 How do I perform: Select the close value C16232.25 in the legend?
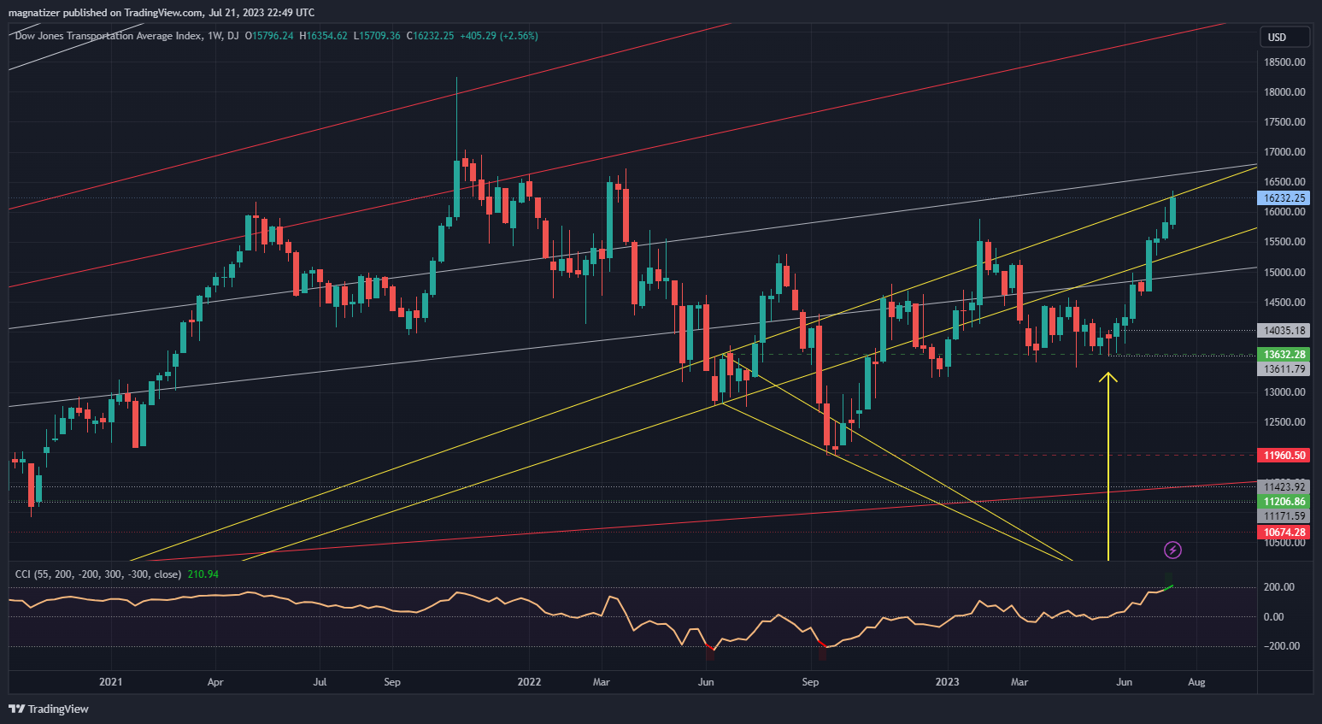430,36
